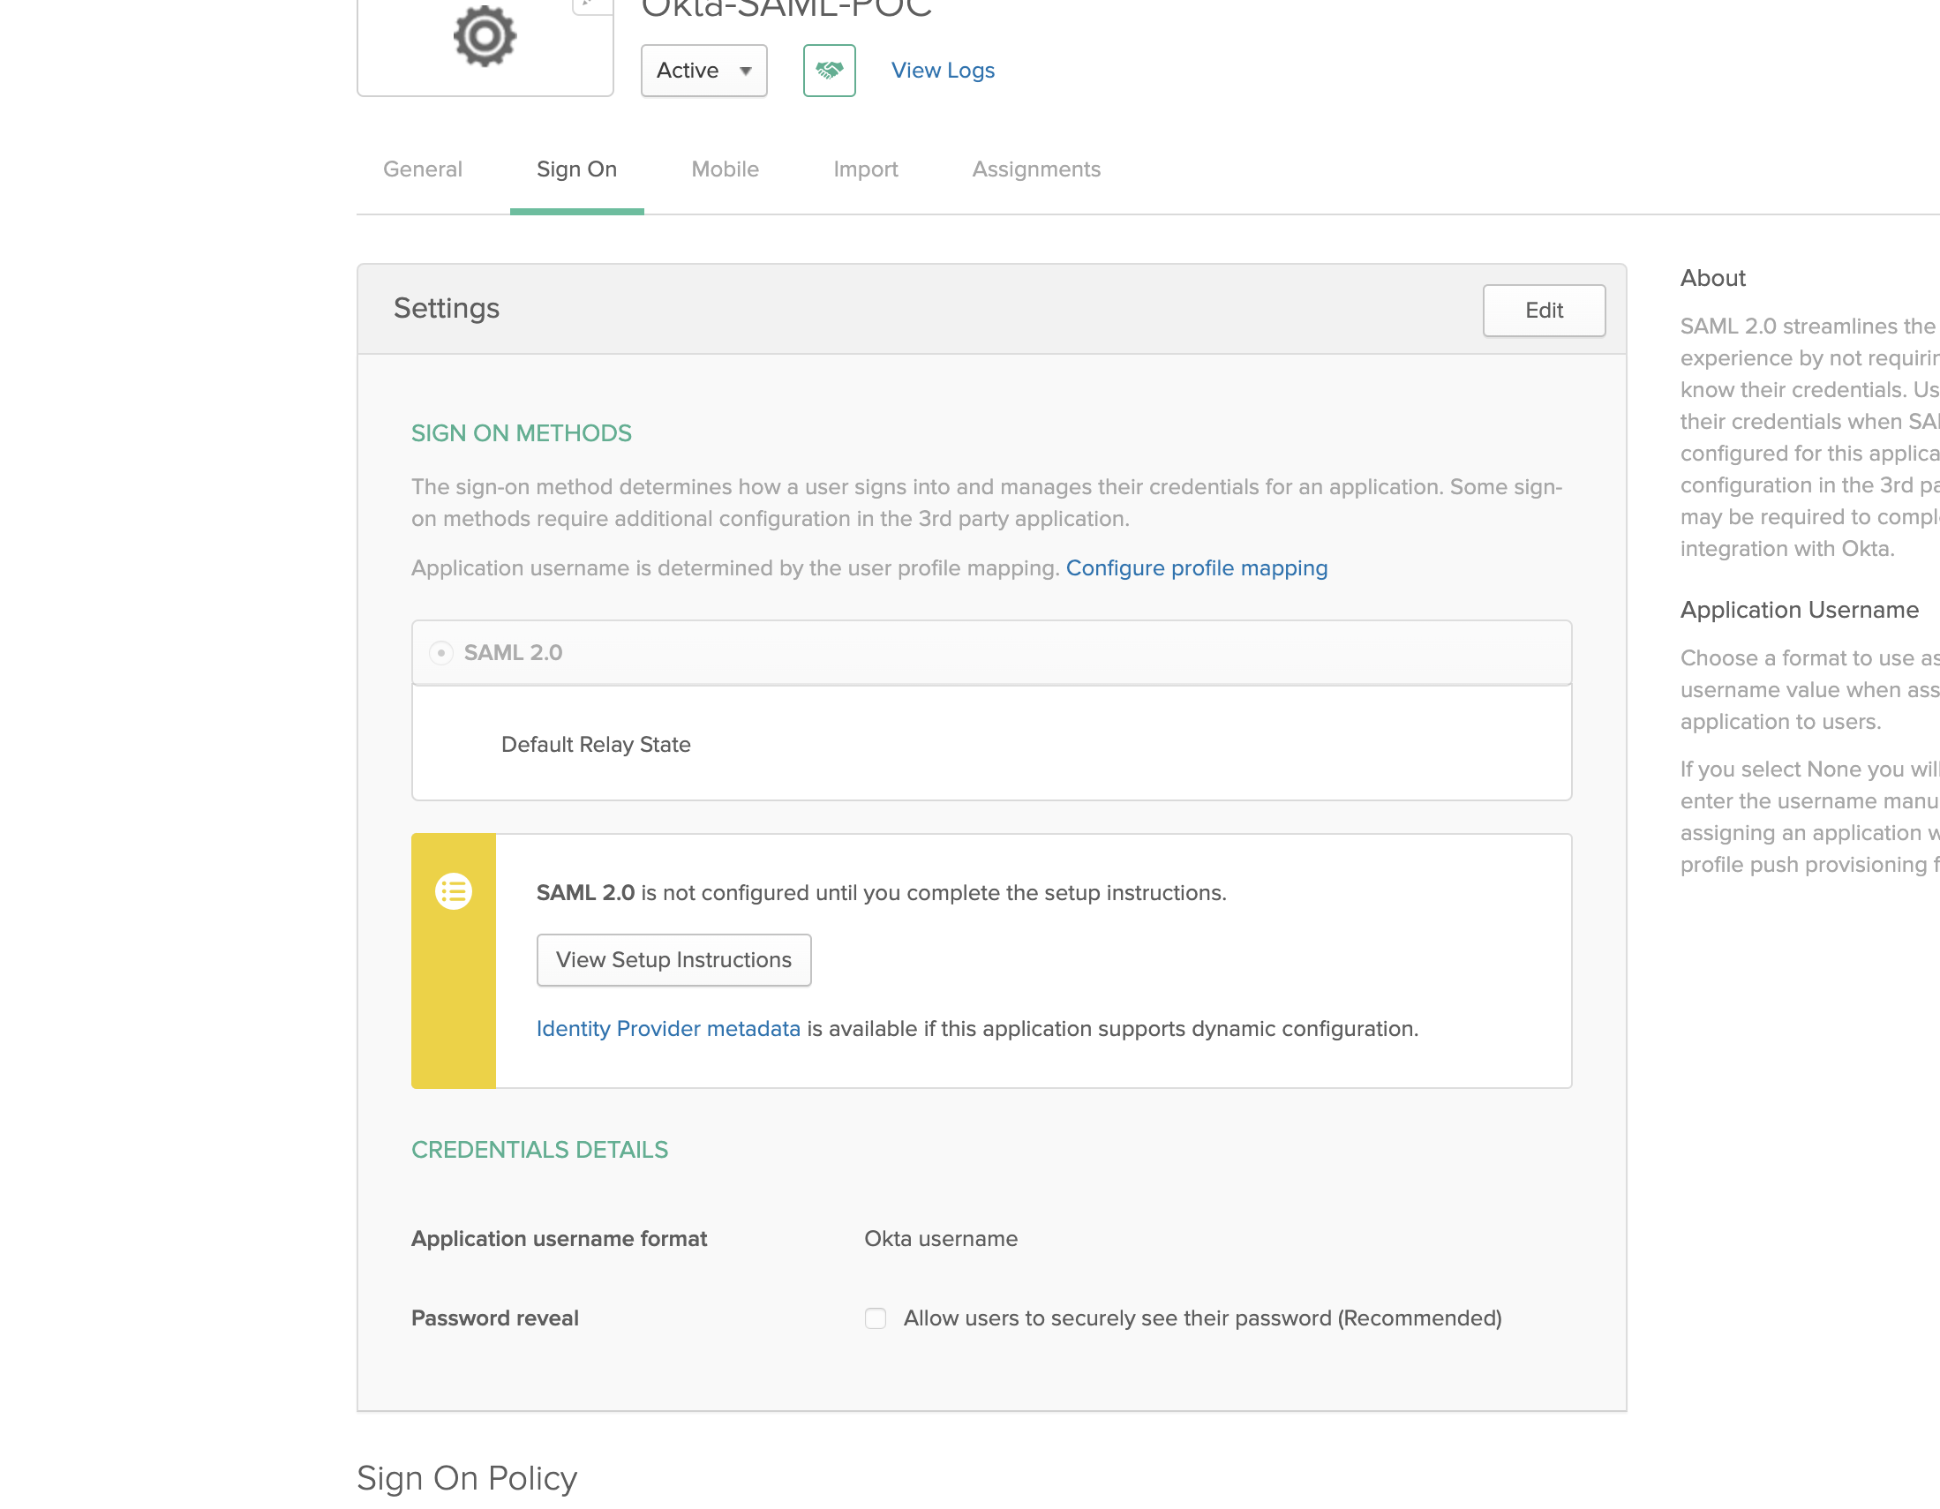Click the CREDENTIALS DETAILS heading
The height and width of the screenshot is (1509, 1940).
tap(539, 1149)
